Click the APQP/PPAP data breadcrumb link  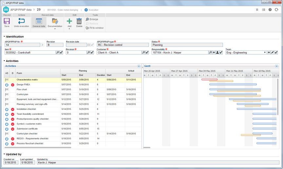point(21,10)
